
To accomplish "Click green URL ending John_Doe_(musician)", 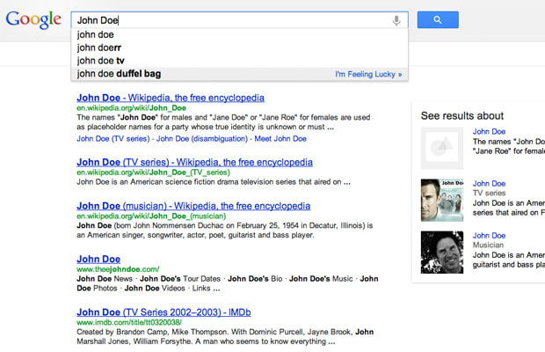I will 151,216.
